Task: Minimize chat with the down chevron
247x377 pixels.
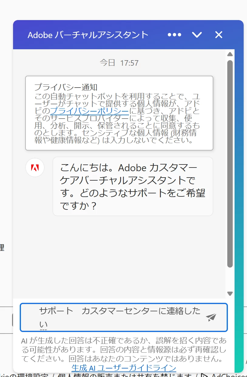Action: coord(197,35)
